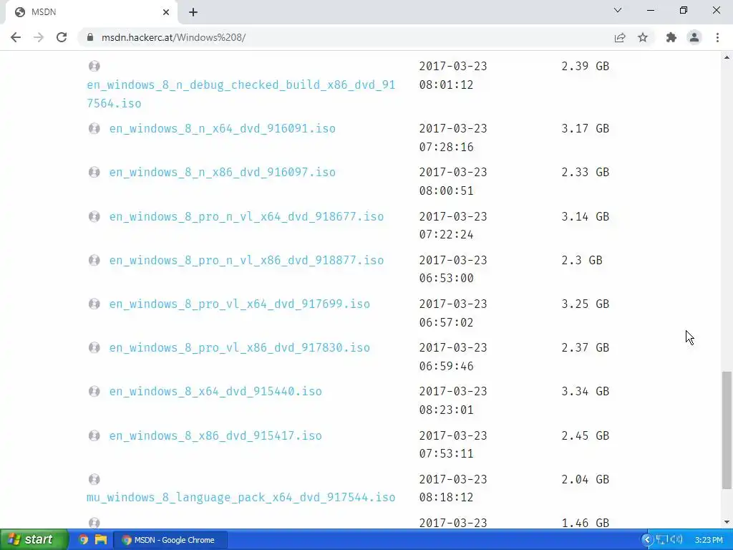Open en_windows_8_pro_n_vl_x64_dvd_918677.iso link
The height and width of the screenshot is (550, 733).
(246, 216)
